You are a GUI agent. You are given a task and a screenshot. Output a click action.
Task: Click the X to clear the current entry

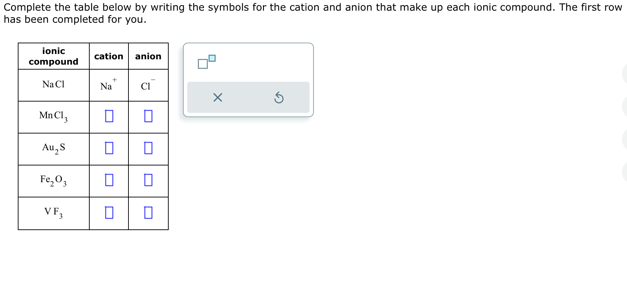pyautogui.click(x=218, y=97)
